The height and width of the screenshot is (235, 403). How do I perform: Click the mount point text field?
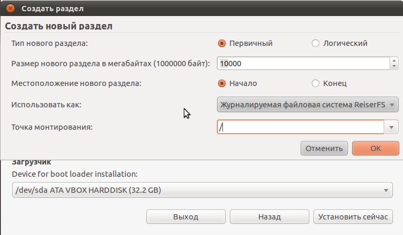pyautogui.click(x=301, y=127)
